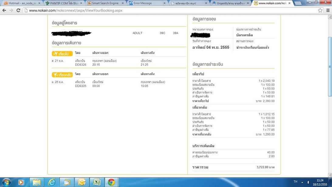Click the ข้อมูลการชำระเงิน section heading
Viewport: 332px width, 187px height.
click(208, 64)
